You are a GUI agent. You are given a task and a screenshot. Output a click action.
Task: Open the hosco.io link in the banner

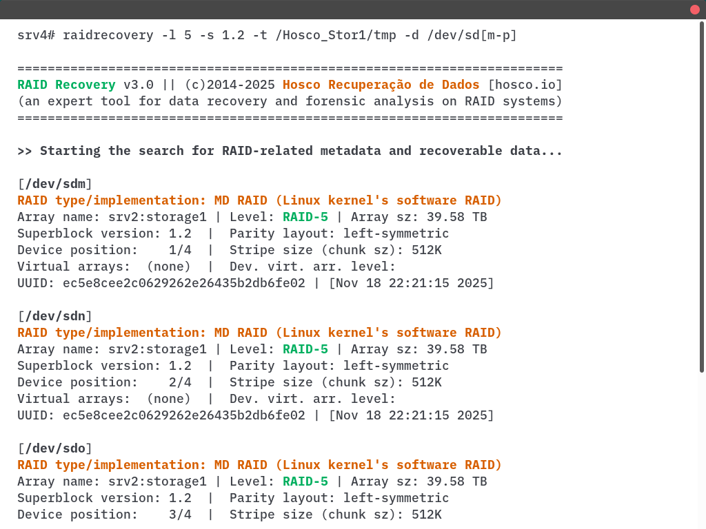(x=525, y=85)
